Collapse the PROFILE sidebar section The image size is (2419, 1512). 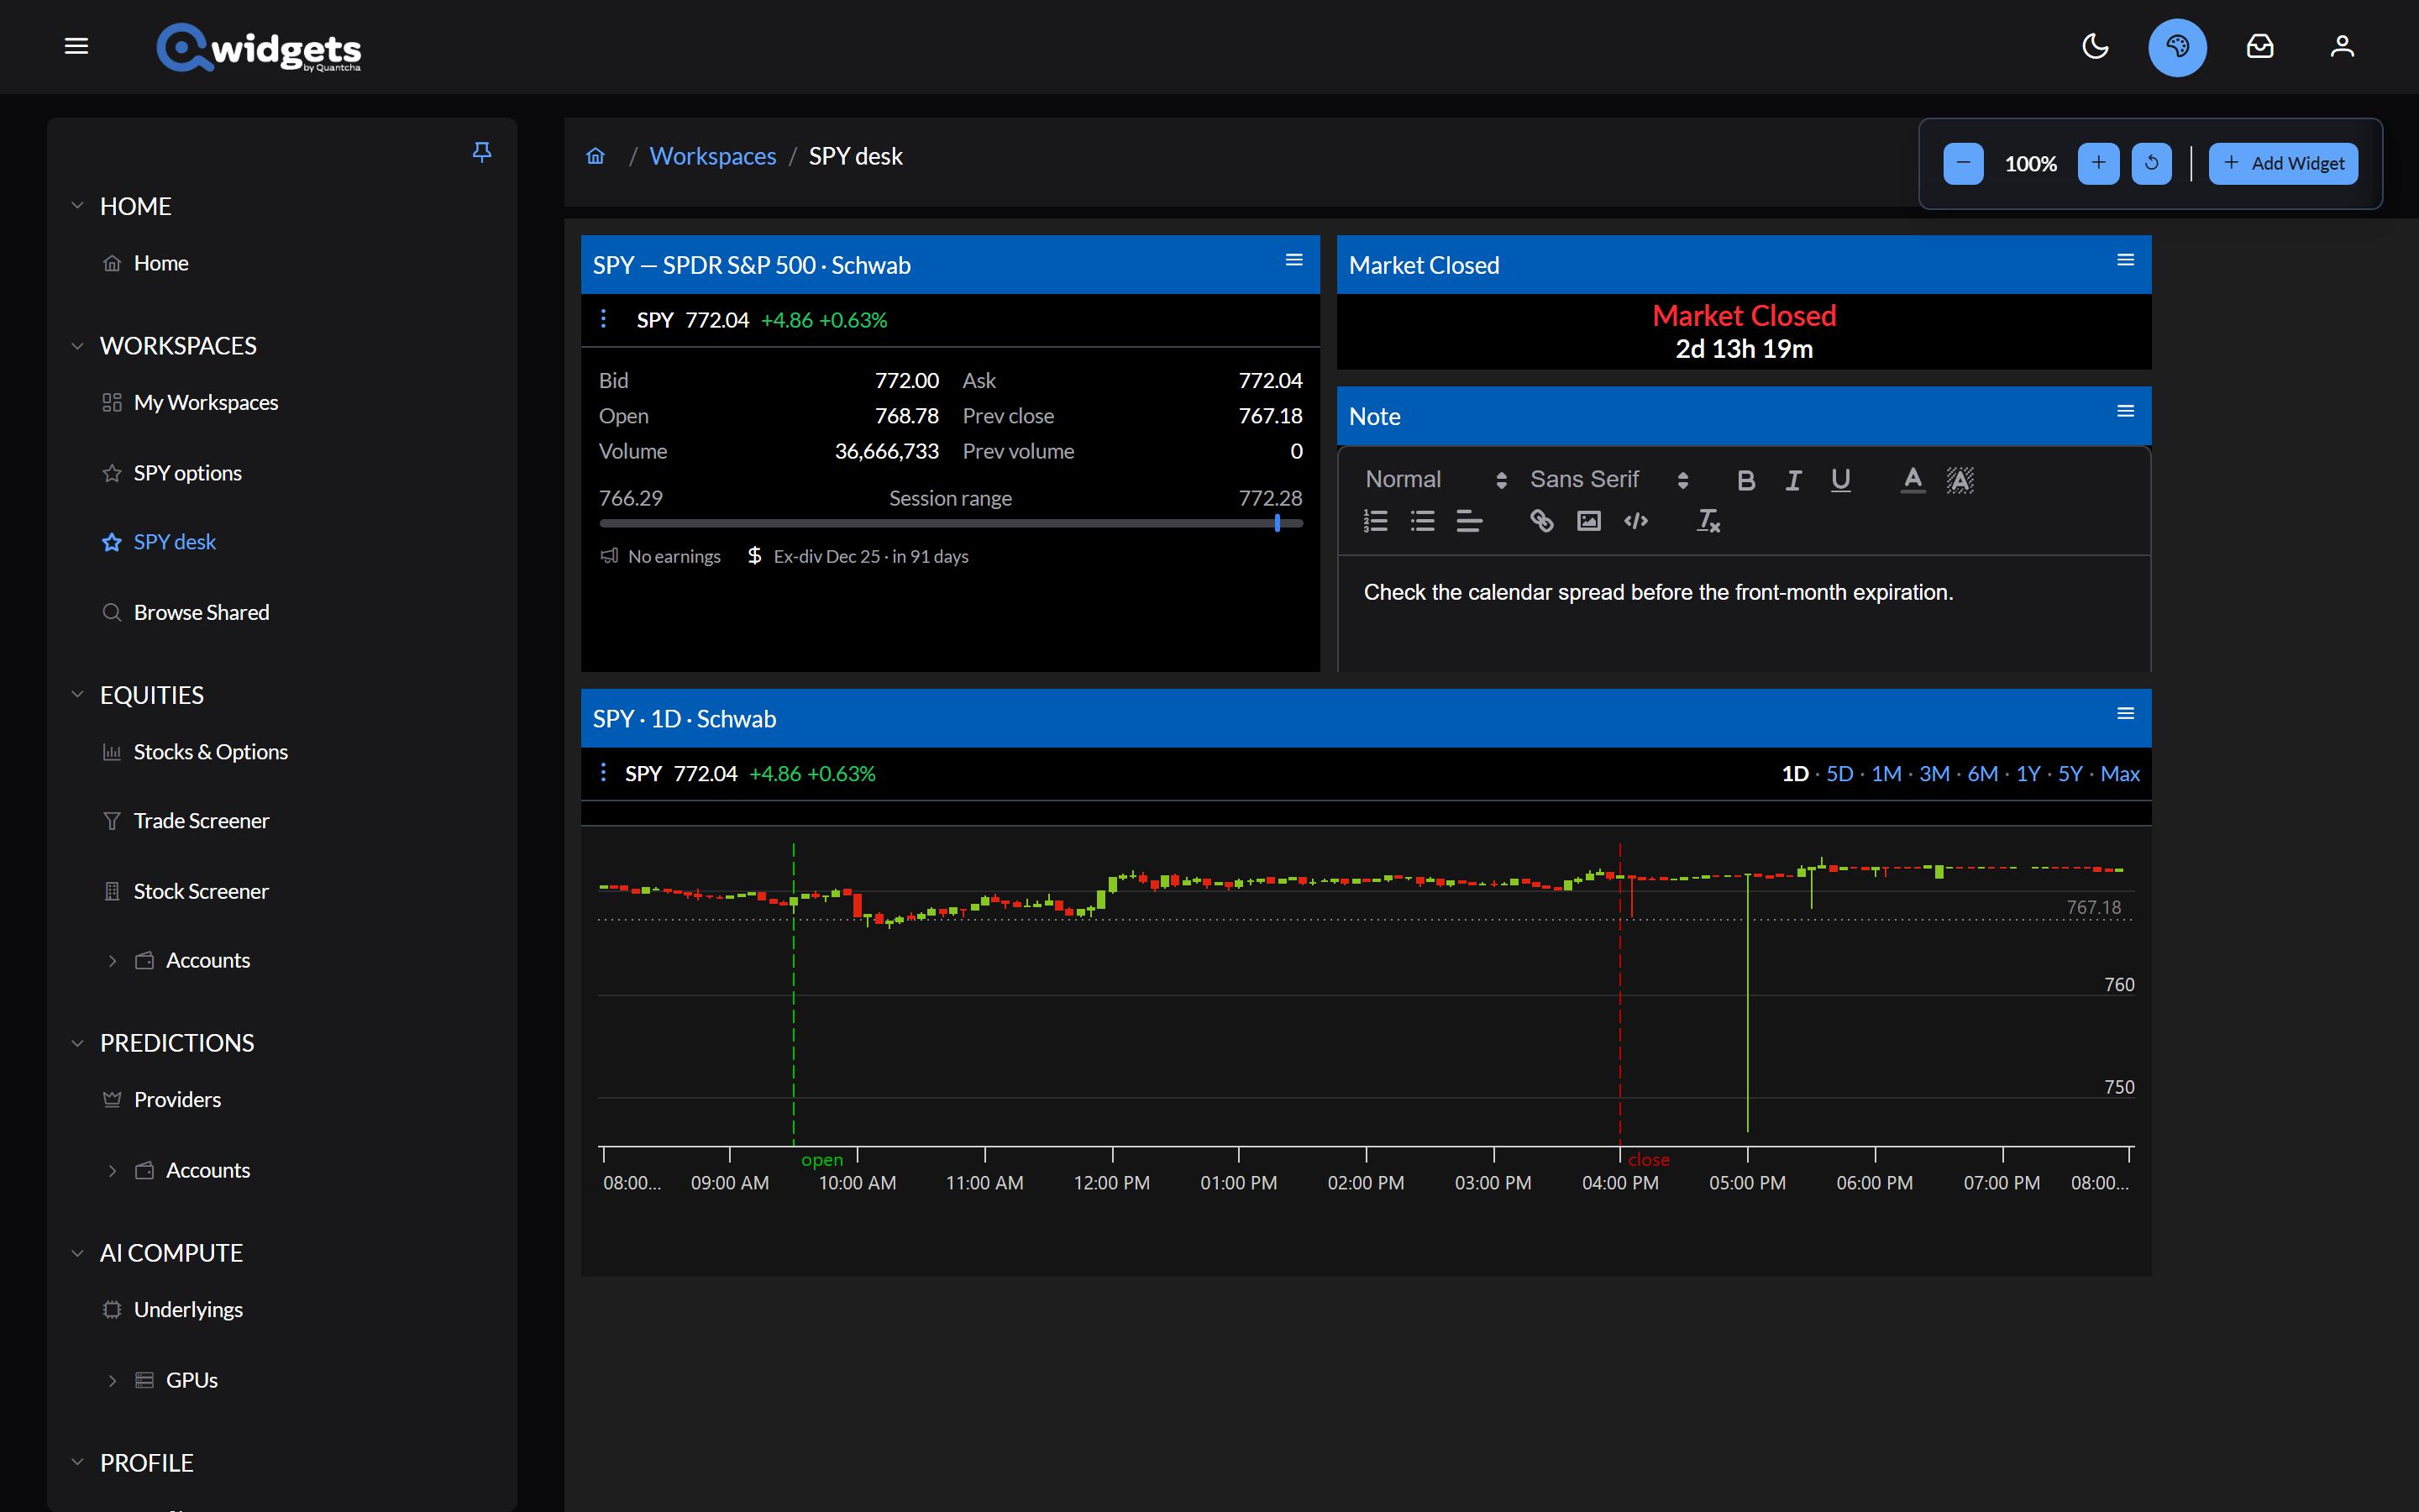[77, 1463]
